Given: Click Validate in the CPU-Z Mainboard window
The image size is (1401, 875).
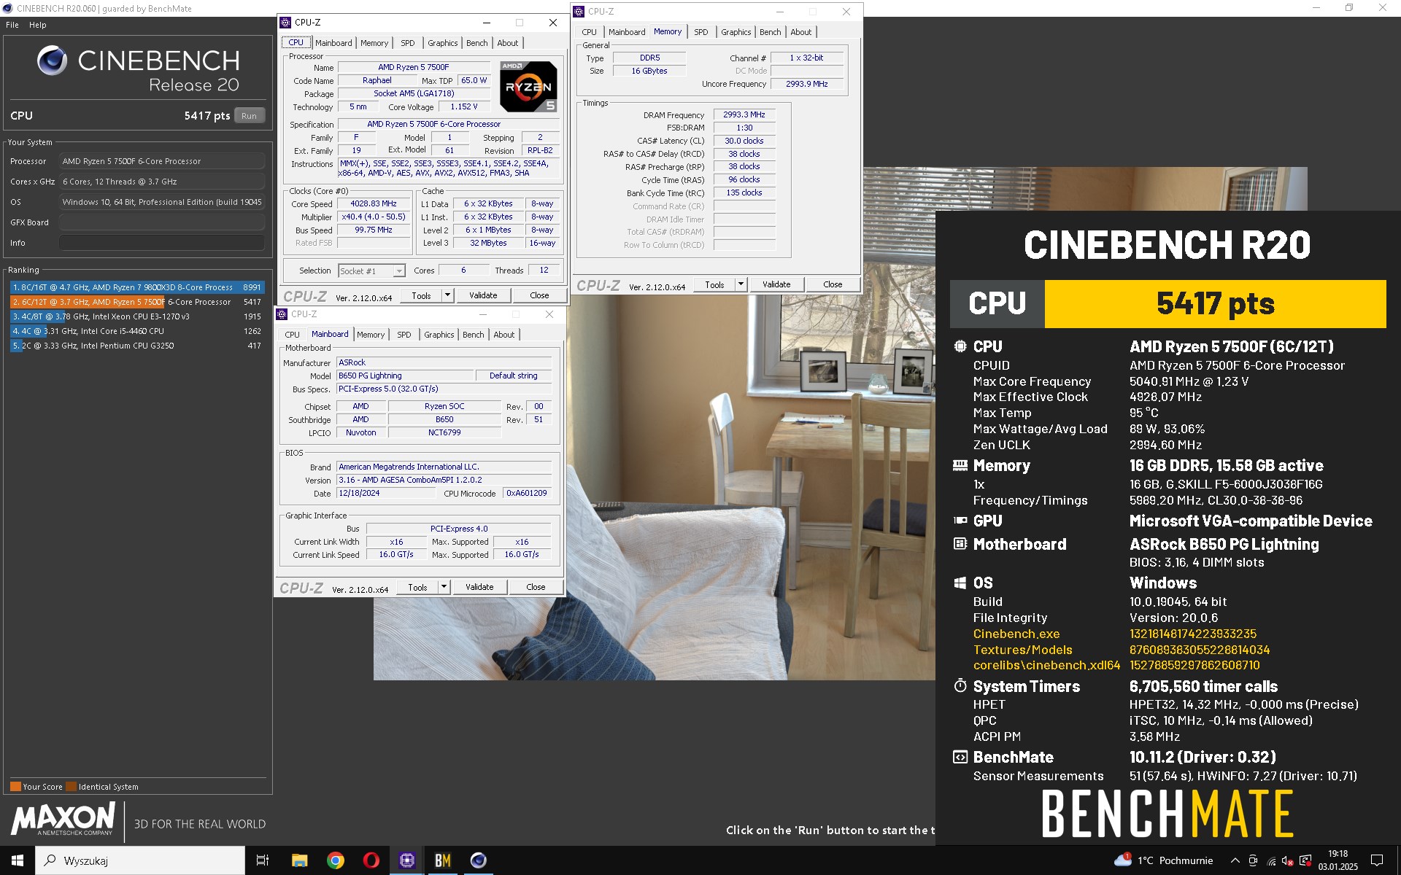Looking at the screenshot, I should pos(479,587).
